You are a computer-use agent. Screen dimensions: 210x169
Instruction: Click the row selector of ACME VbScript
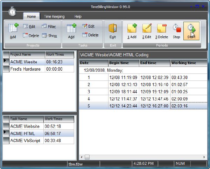tap(6, 140)
